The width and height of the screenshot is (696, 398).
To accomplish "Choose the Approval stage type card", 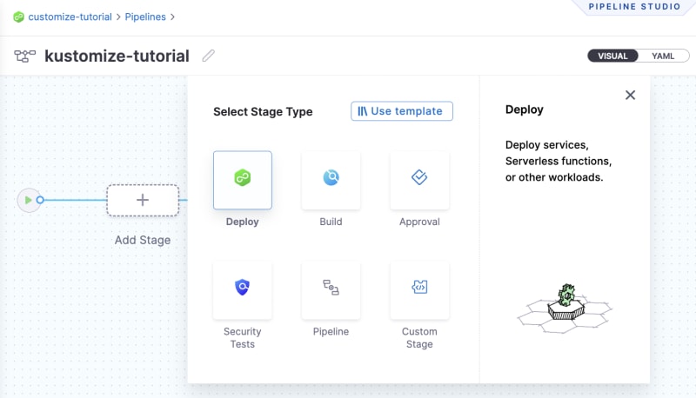I will coord(419,180).
